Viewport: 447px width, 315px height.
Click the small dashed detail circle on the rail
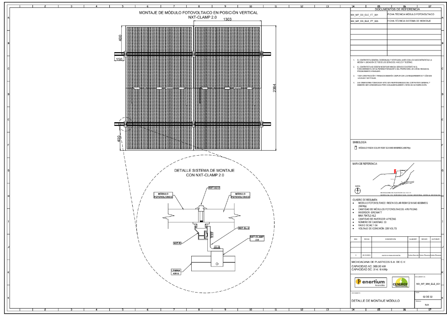pos(121,124)
